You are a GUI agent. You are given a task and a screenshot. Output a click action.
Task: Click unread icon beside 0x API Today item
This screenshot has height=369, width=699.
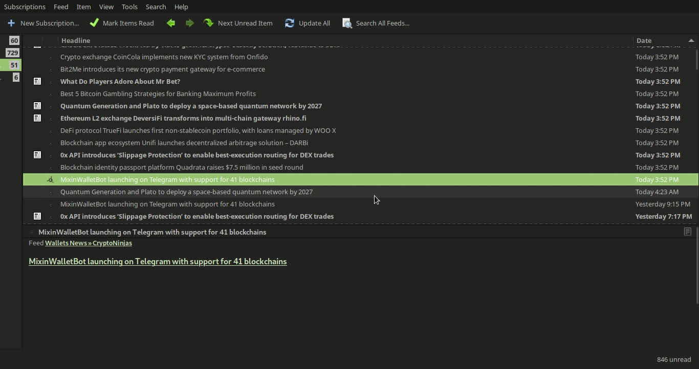tap(37, 155)
